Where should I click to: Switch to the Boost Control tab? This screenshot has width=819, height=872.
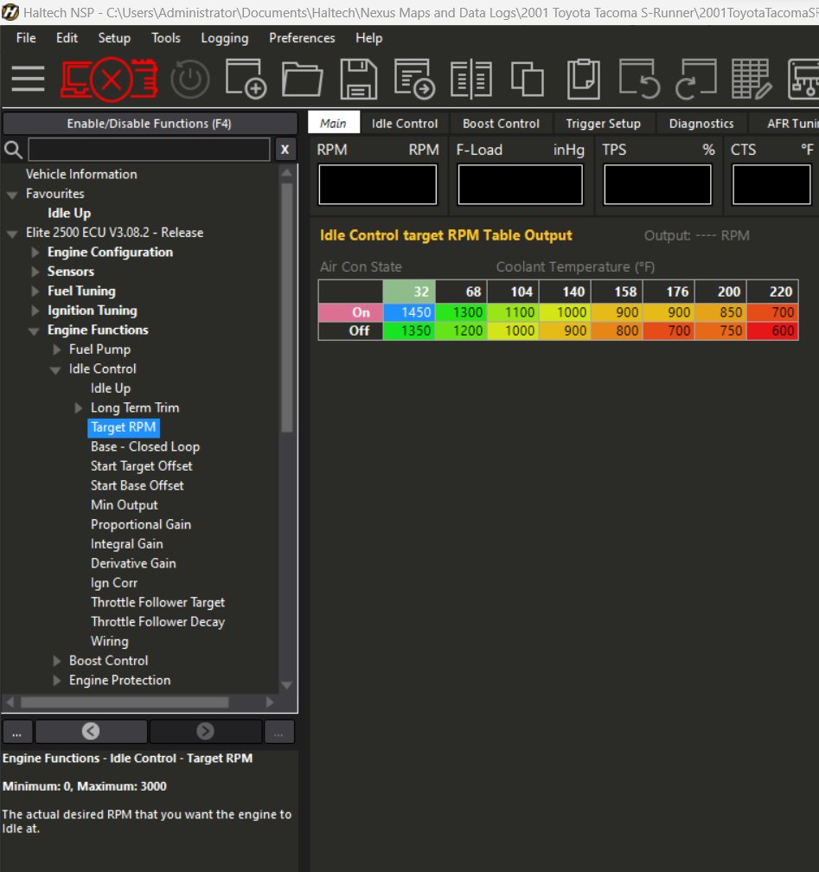coord(501,124)
